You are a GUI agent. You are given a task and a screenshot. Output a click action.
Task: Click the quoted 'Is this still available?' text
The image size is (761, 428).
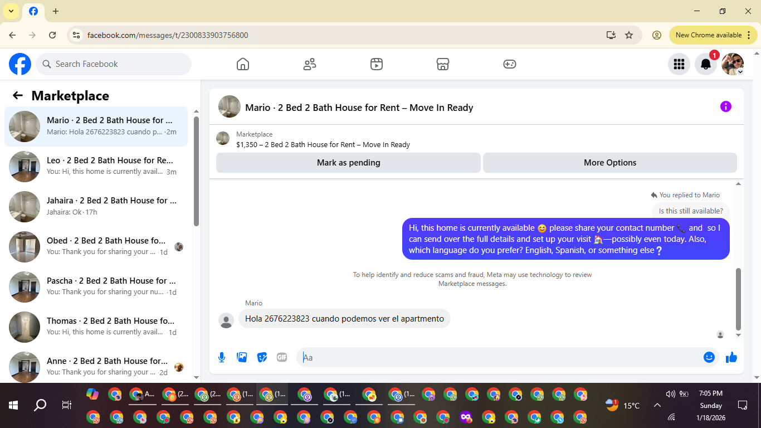(691, 211)
